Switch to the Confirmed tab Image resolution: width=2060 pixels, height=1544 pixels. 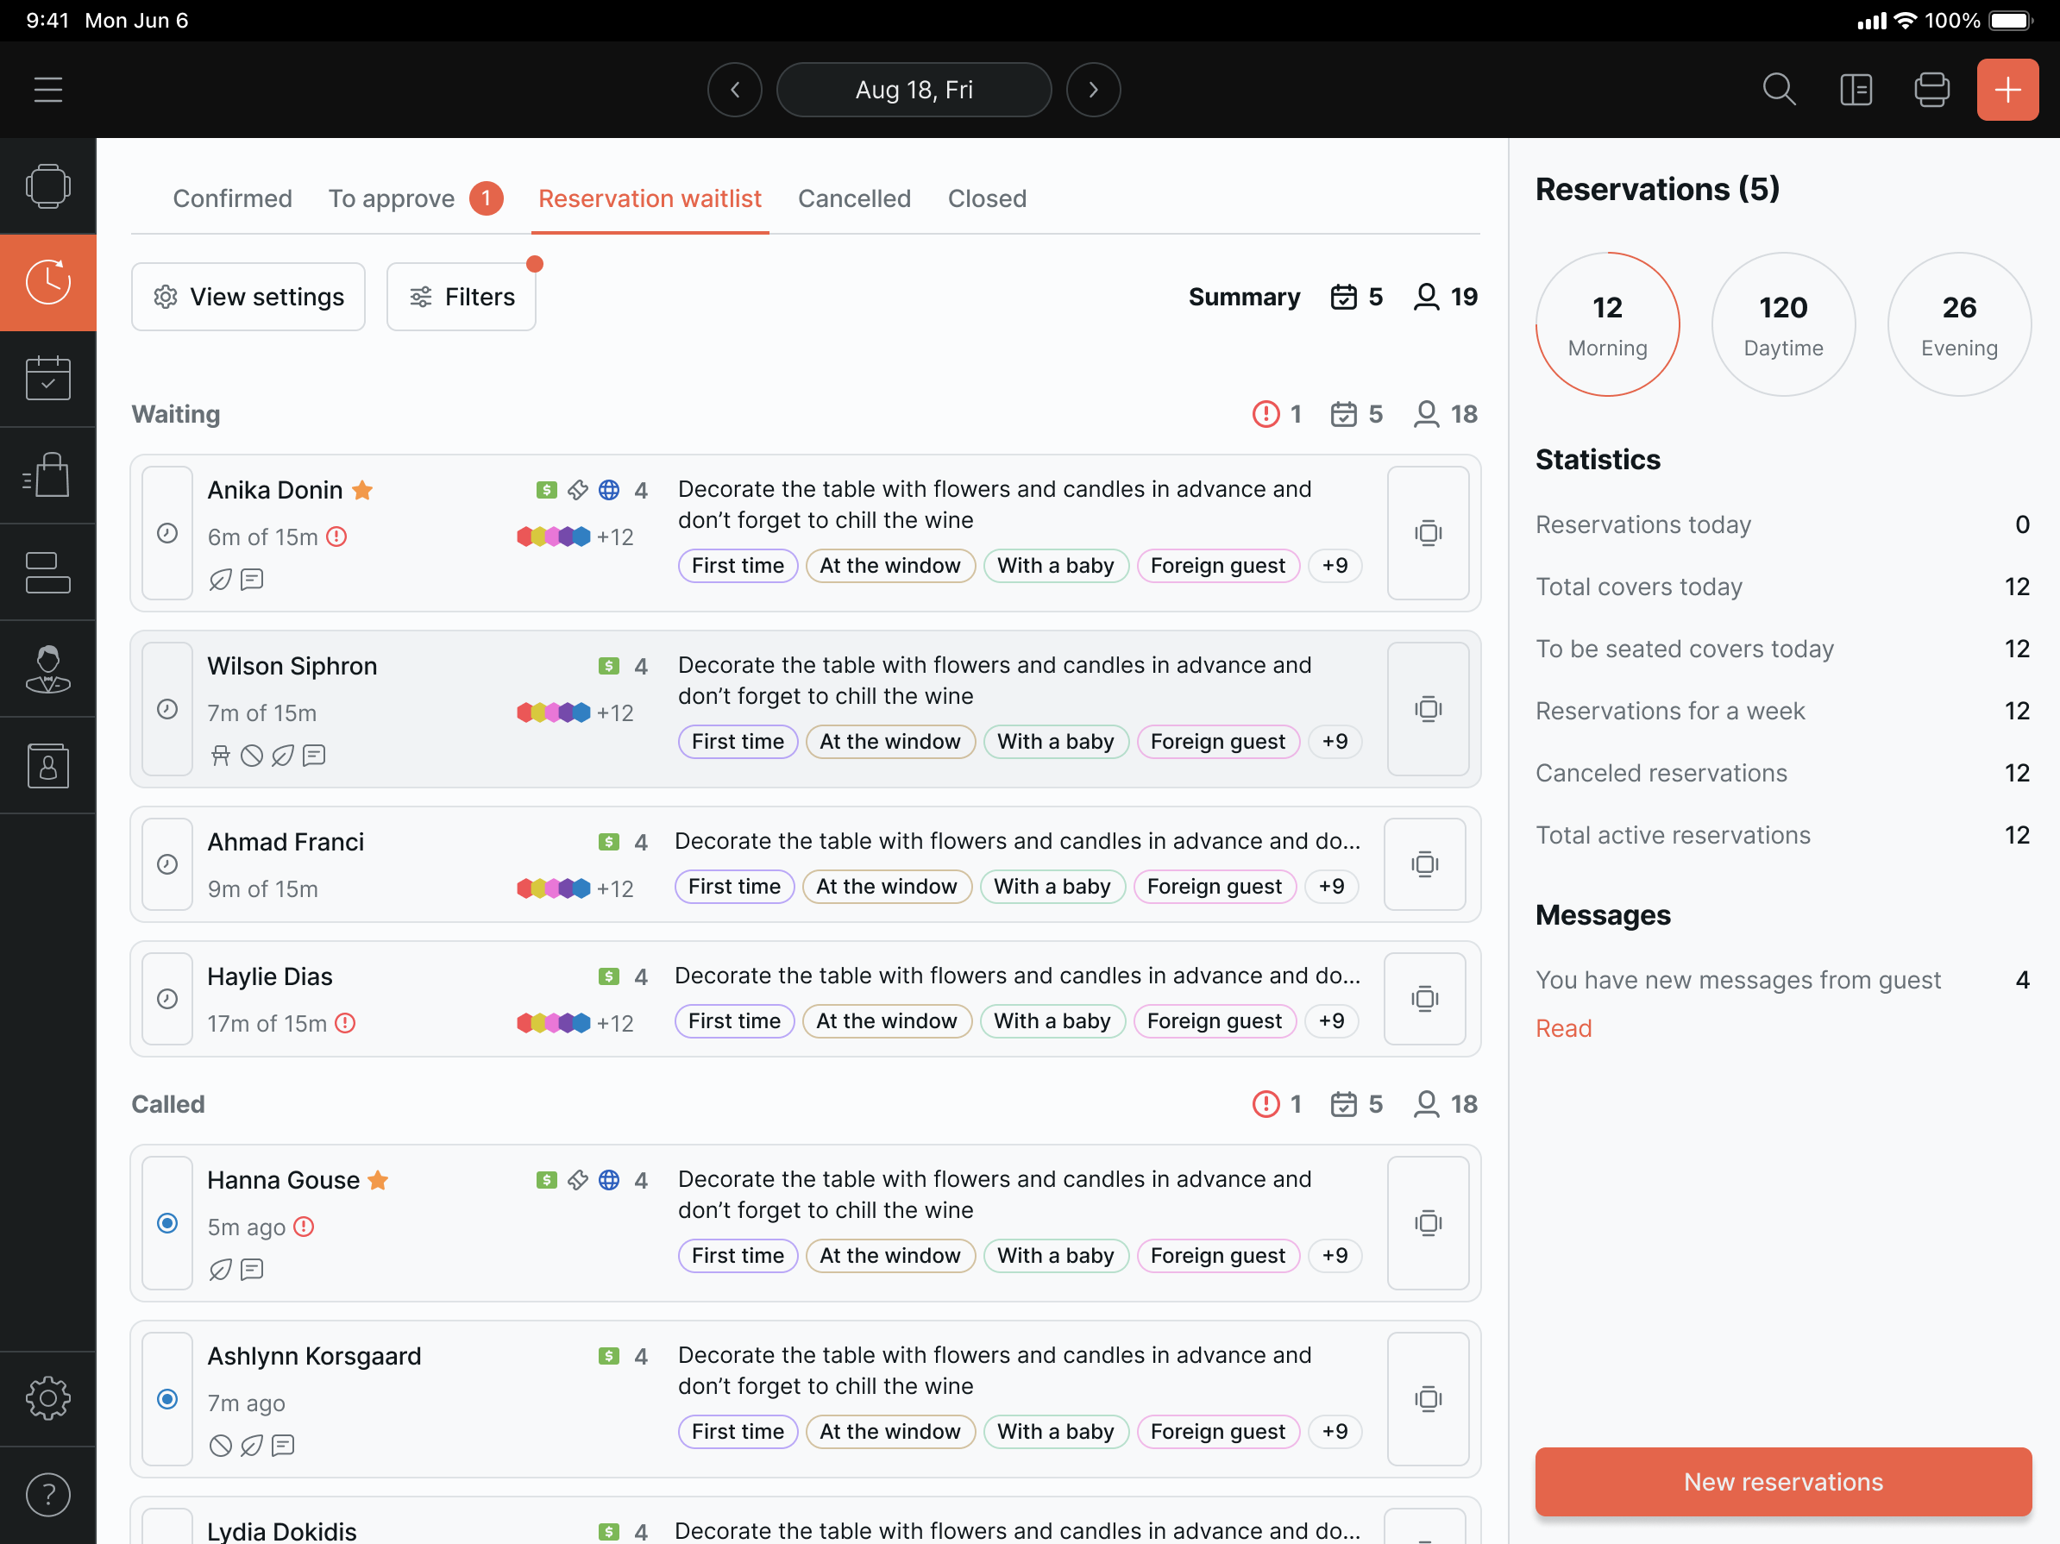(232, 198)
